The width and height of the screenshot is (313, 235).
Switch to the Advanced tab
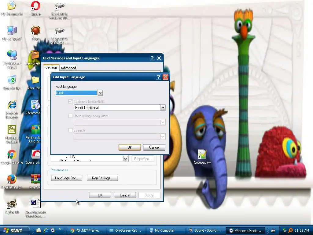click(68, 68)
